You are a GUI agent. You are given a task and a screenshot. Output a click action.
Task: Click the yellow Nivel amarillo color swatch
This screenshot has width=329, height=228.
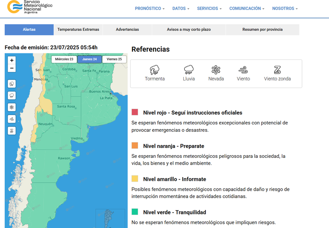coord(135,179)
